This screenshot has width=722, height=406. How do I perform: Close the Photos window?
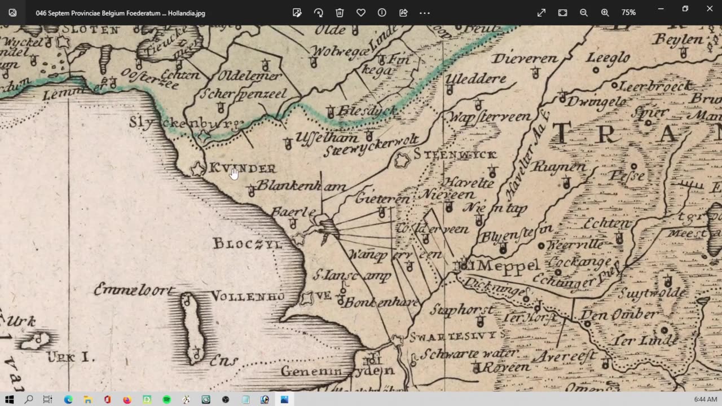click(710, 8)
